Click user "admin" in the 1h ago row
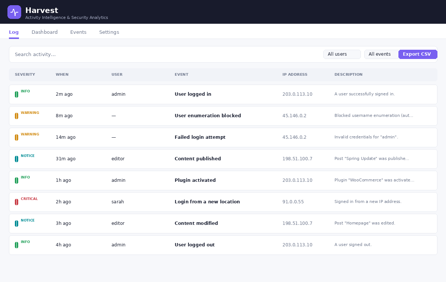Image resolution: width=446 pixels, height=282 pixels. [x=119, y=180]
